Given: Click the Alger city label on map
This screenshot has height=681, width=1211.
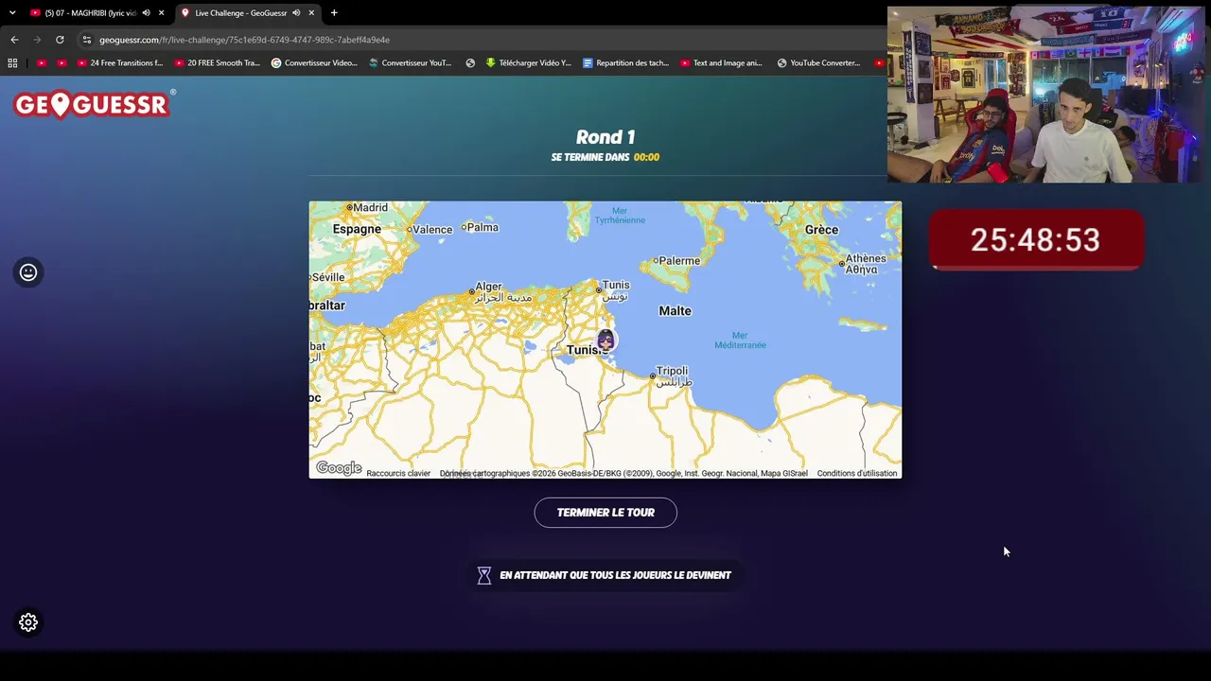Looking at the screenshot, I should click(x=489, y=287).
